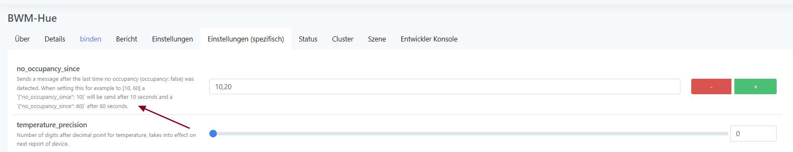Focus the no_occupancy_since value field
The width and height of the screenshot is (793, 152).
pos(445,87)
